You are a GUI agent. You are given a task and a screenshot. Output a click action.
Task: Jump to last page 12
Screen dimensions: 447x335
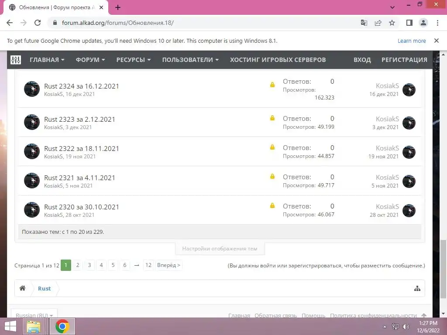click(x=148, y=265)
